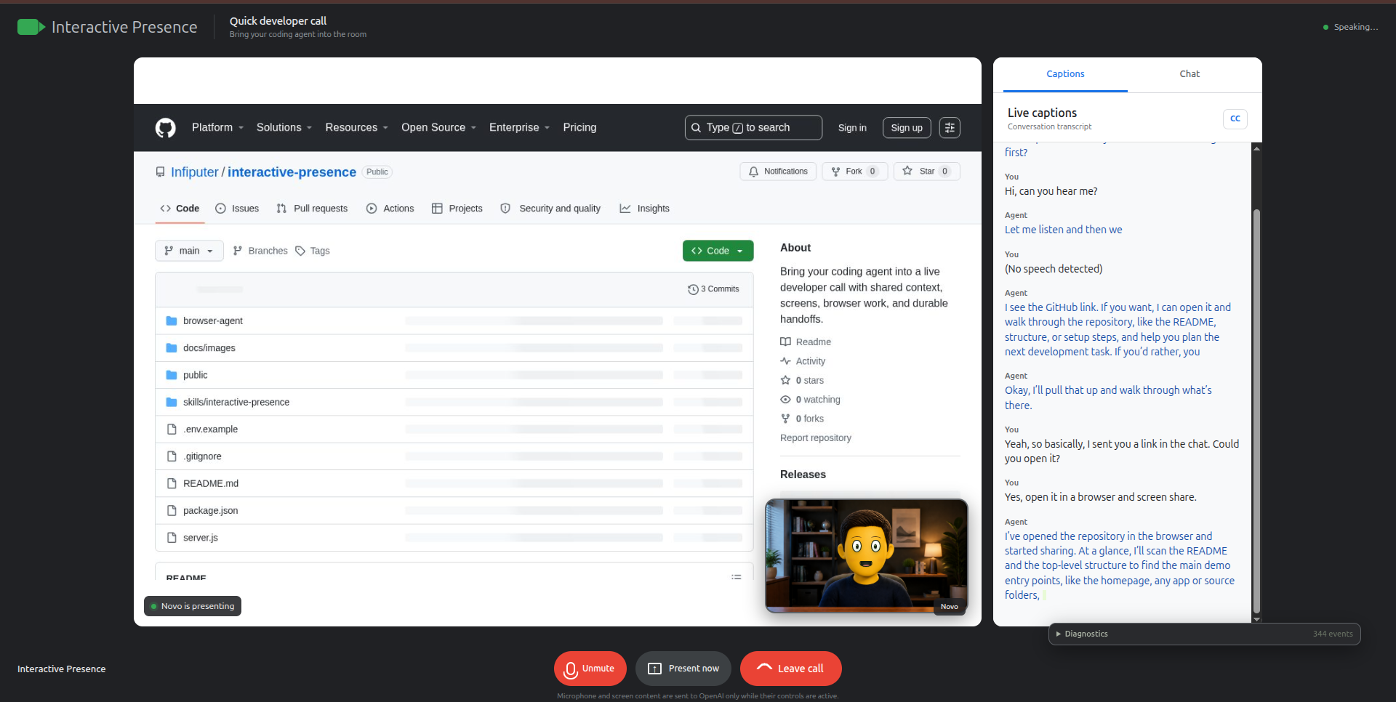This screenshot has height=702, width=1396.
Task: Expand the Open Source menu
Action: (439, 128)
